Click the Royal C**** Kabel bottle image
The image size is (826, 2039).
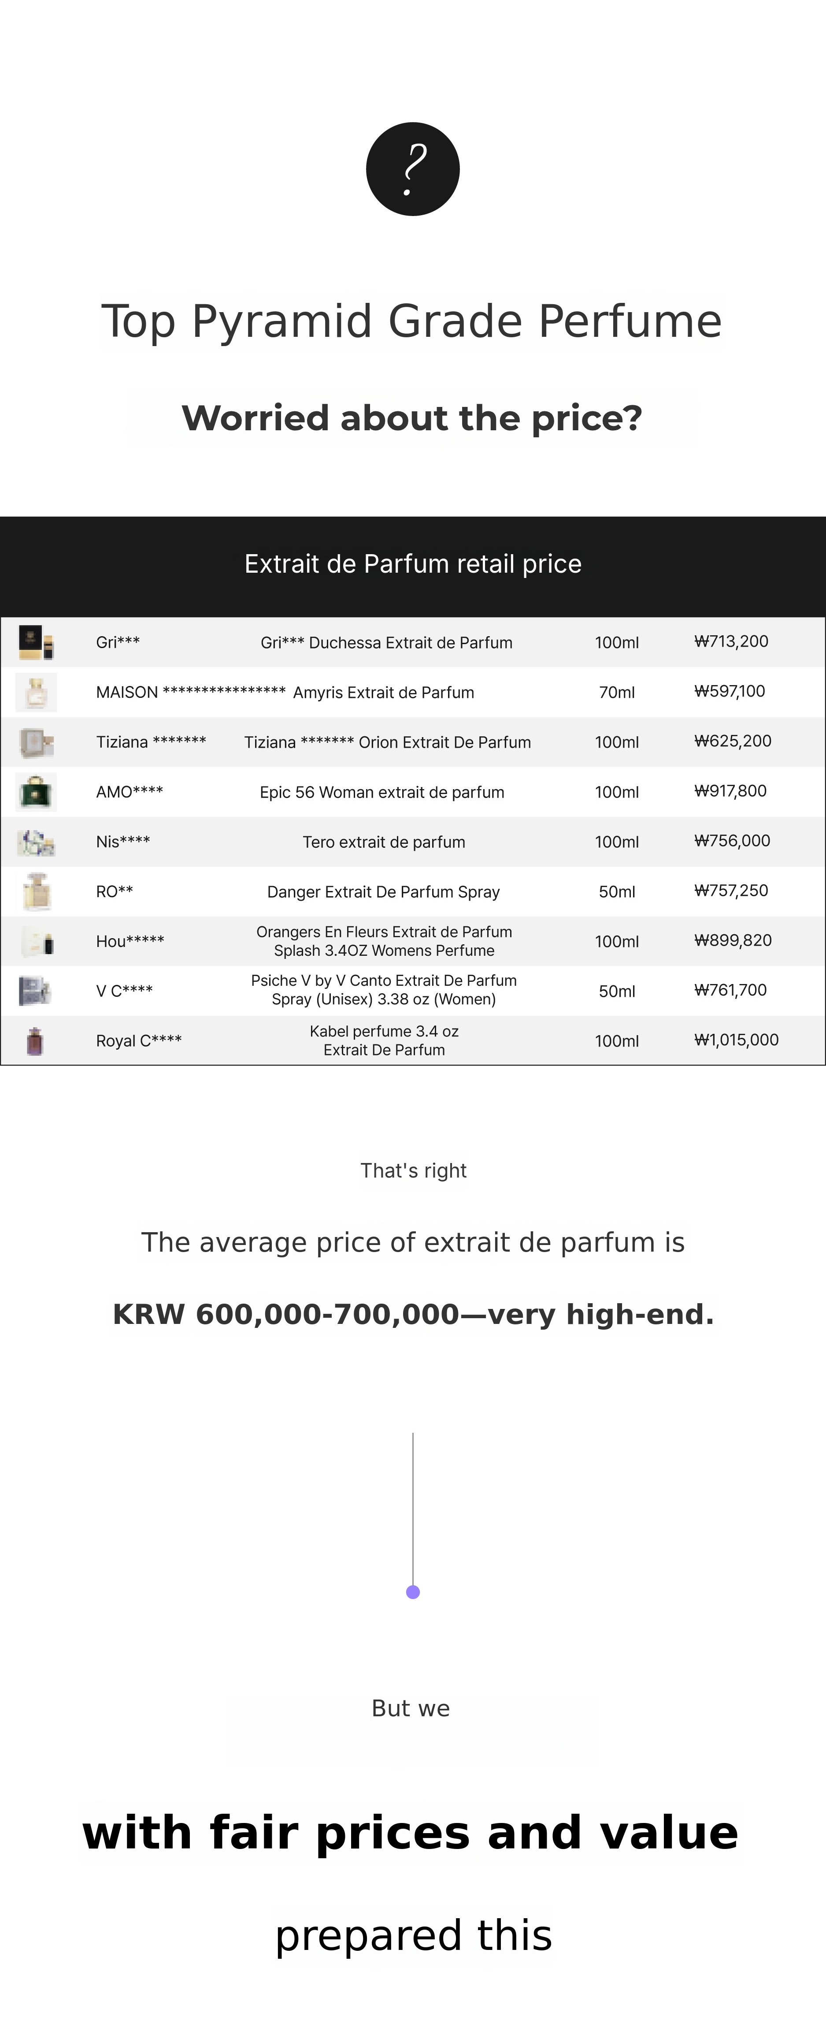pyautogui.click(x=35, y=1041)
